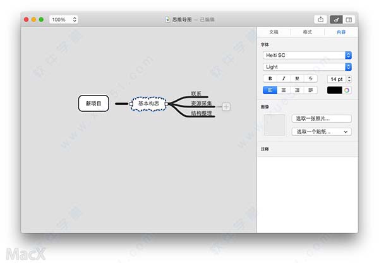Switch to the 文稿 tab
This screenshot has width=379, height=263.
pos(274,32)
